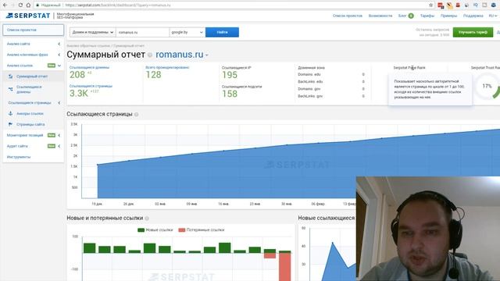Open google.by search engine dropdown
The height and width of the screenshot is (281, 500).
click(187, 32)
